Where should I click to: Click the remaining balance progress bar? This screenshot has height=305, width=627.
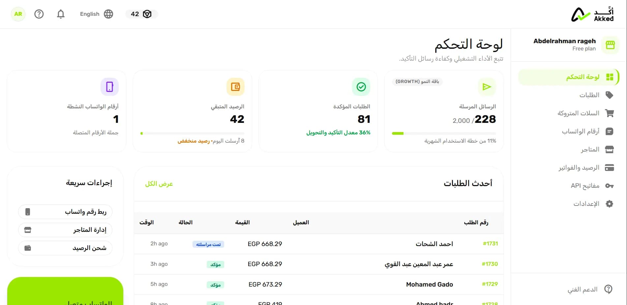pos(192,133)
